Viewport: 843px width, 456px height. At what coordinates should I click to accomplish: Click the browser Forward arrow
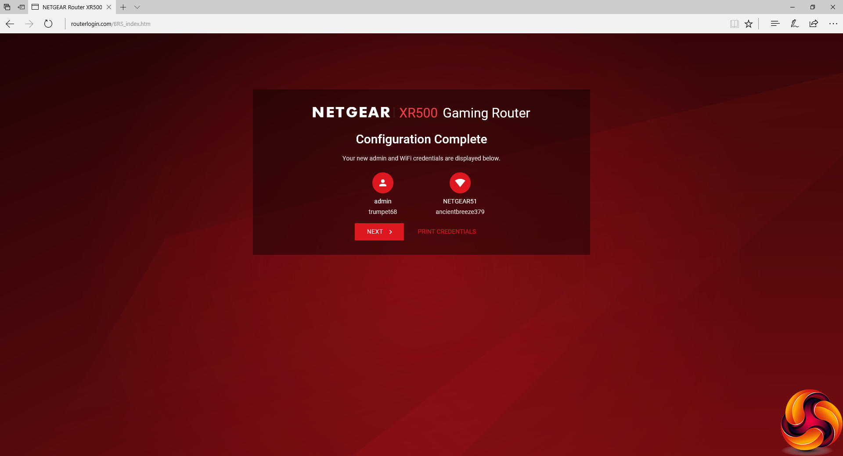tap(29, 24)
